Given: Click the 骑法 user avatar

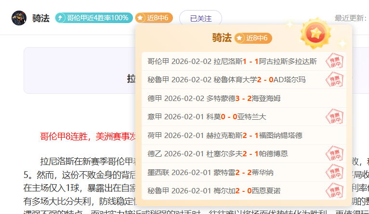Looking at the screenshot, I should (x=19, y=18).
